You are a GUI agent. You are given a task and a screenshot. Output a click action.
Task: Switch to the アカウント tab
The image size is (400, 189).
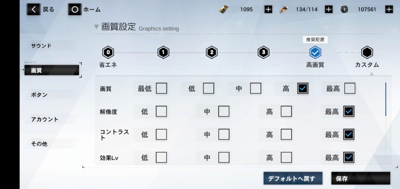click(x=45, y=119)
